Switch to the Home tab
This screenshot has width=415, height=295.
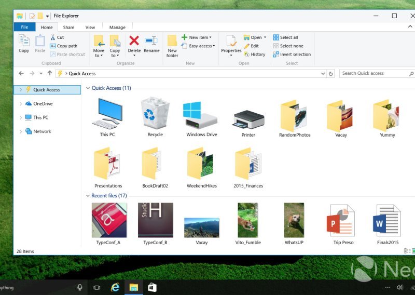[x=47, y=28]
